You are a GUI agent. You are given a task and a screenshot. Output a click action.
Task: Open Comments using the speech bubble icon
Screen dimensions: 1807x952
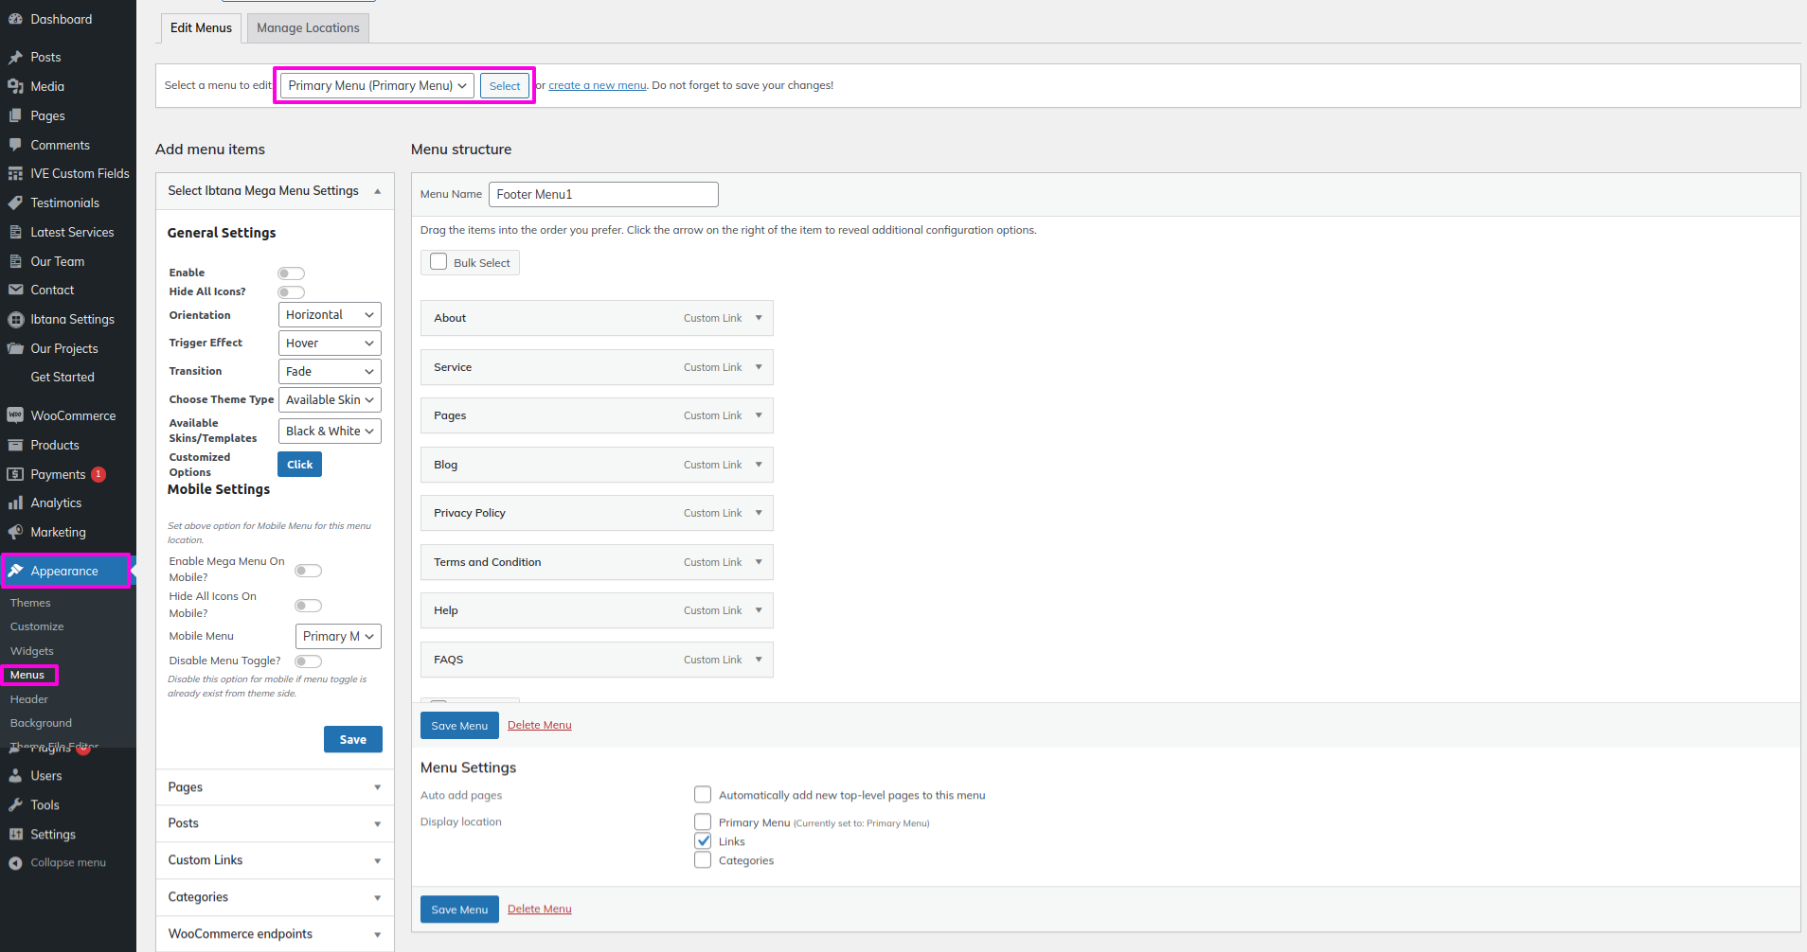pos(15,145)
